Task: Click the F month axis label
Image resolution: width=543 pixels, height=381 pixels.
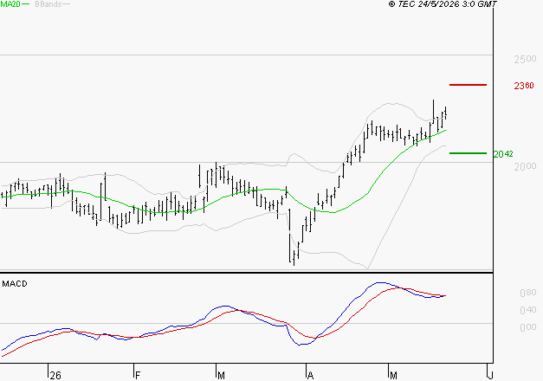Action: tap(138, 375)
